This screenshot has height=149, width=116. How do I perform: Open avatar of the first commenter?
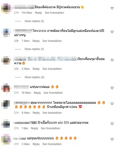point(6,8)
